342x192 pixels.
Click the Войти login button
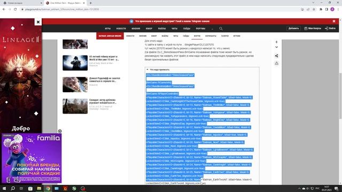coord(330,28)
